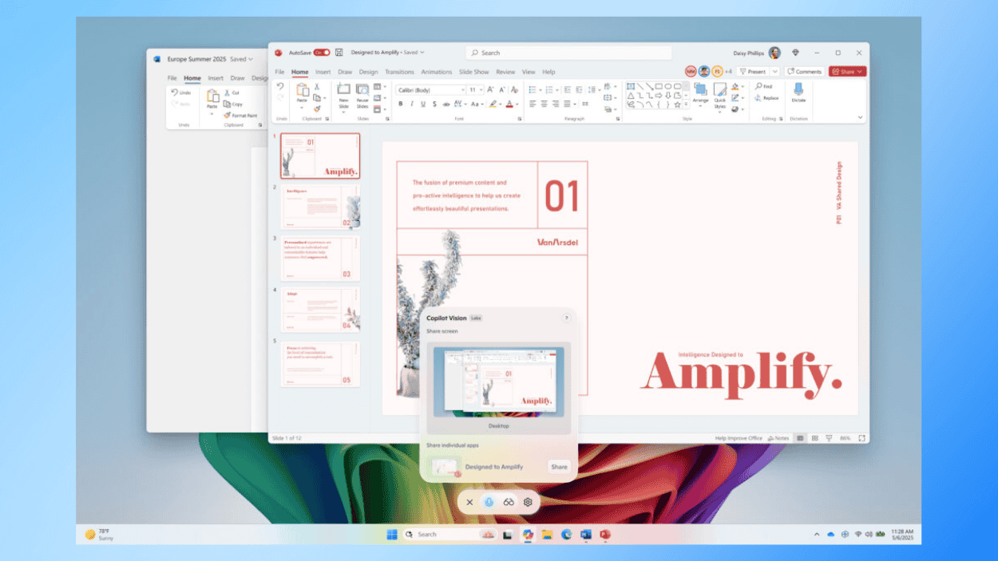Open the Arrange menu
Viewport: 998px width, 561px height.
[701, 94]
